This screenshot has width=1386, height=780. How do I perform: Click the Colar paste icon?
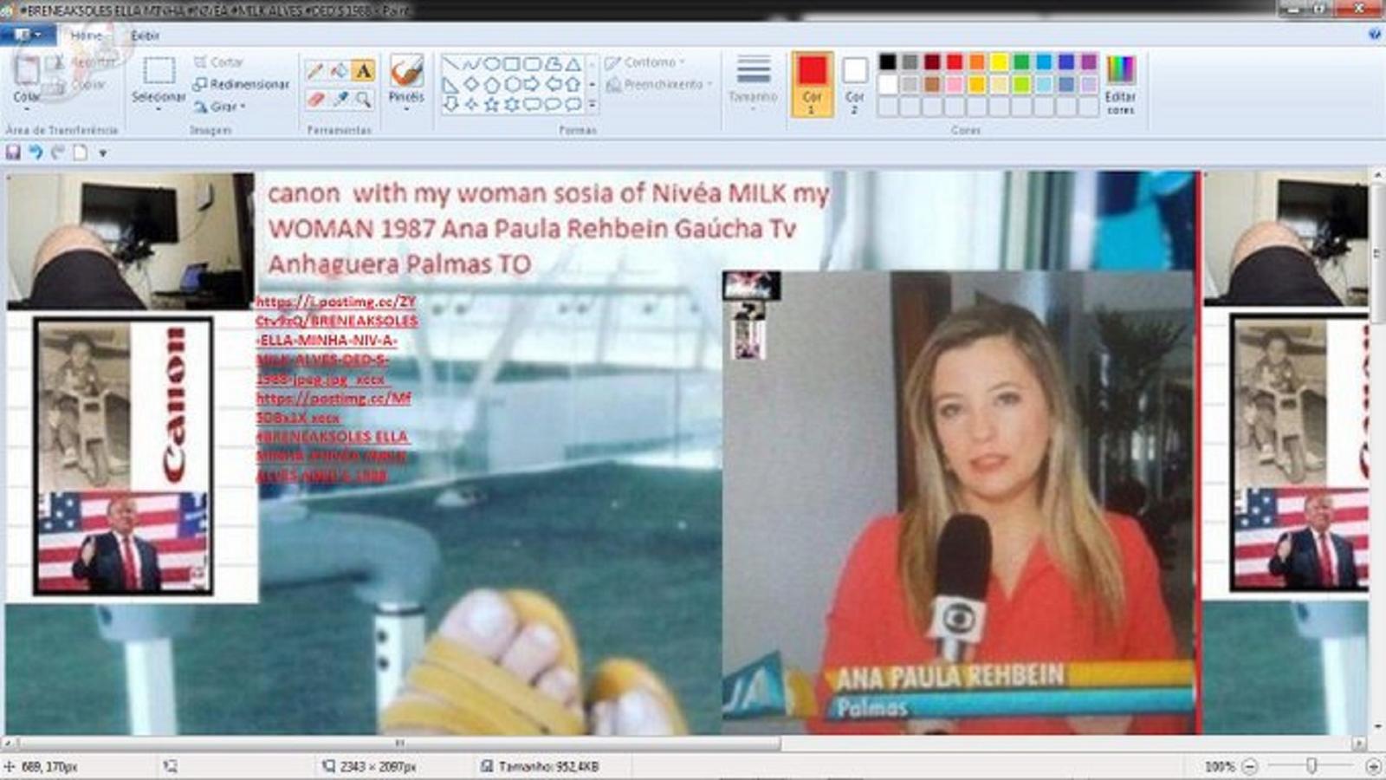coord(27,71)
